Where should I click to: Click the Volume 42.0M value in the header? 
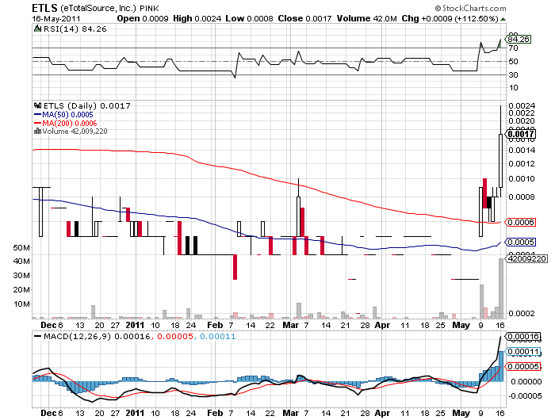click(x=366, y=18)
